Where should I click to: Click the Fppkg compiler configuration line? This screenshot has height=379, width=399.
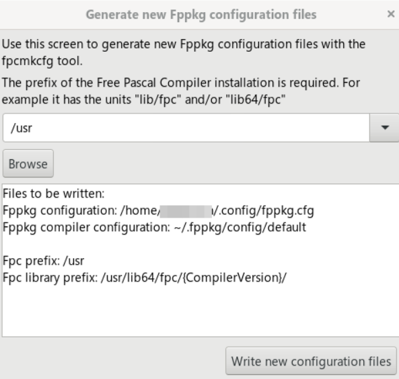(x=155, y=228)
